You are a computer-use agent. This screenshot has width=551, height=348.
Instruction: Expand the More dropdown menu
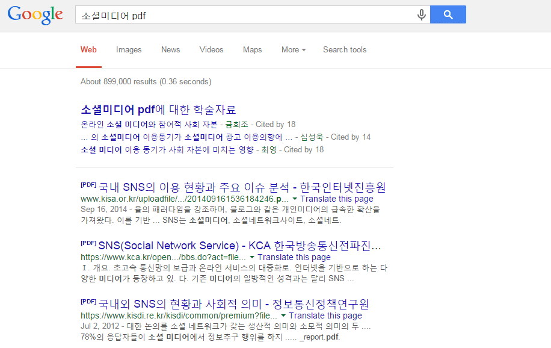tap(294, 50)
